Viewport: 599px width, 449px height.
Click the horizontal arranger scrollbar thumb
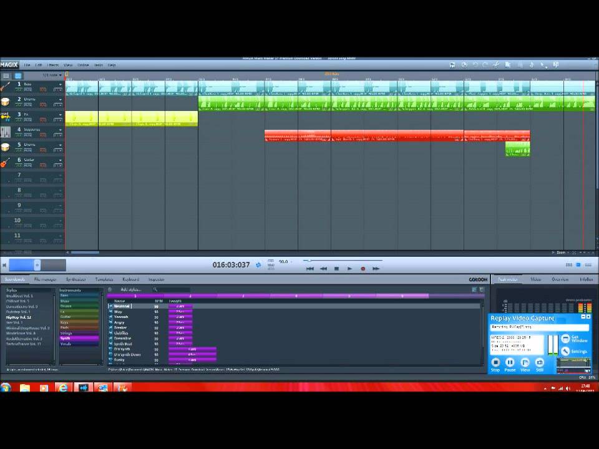point(85,253)
